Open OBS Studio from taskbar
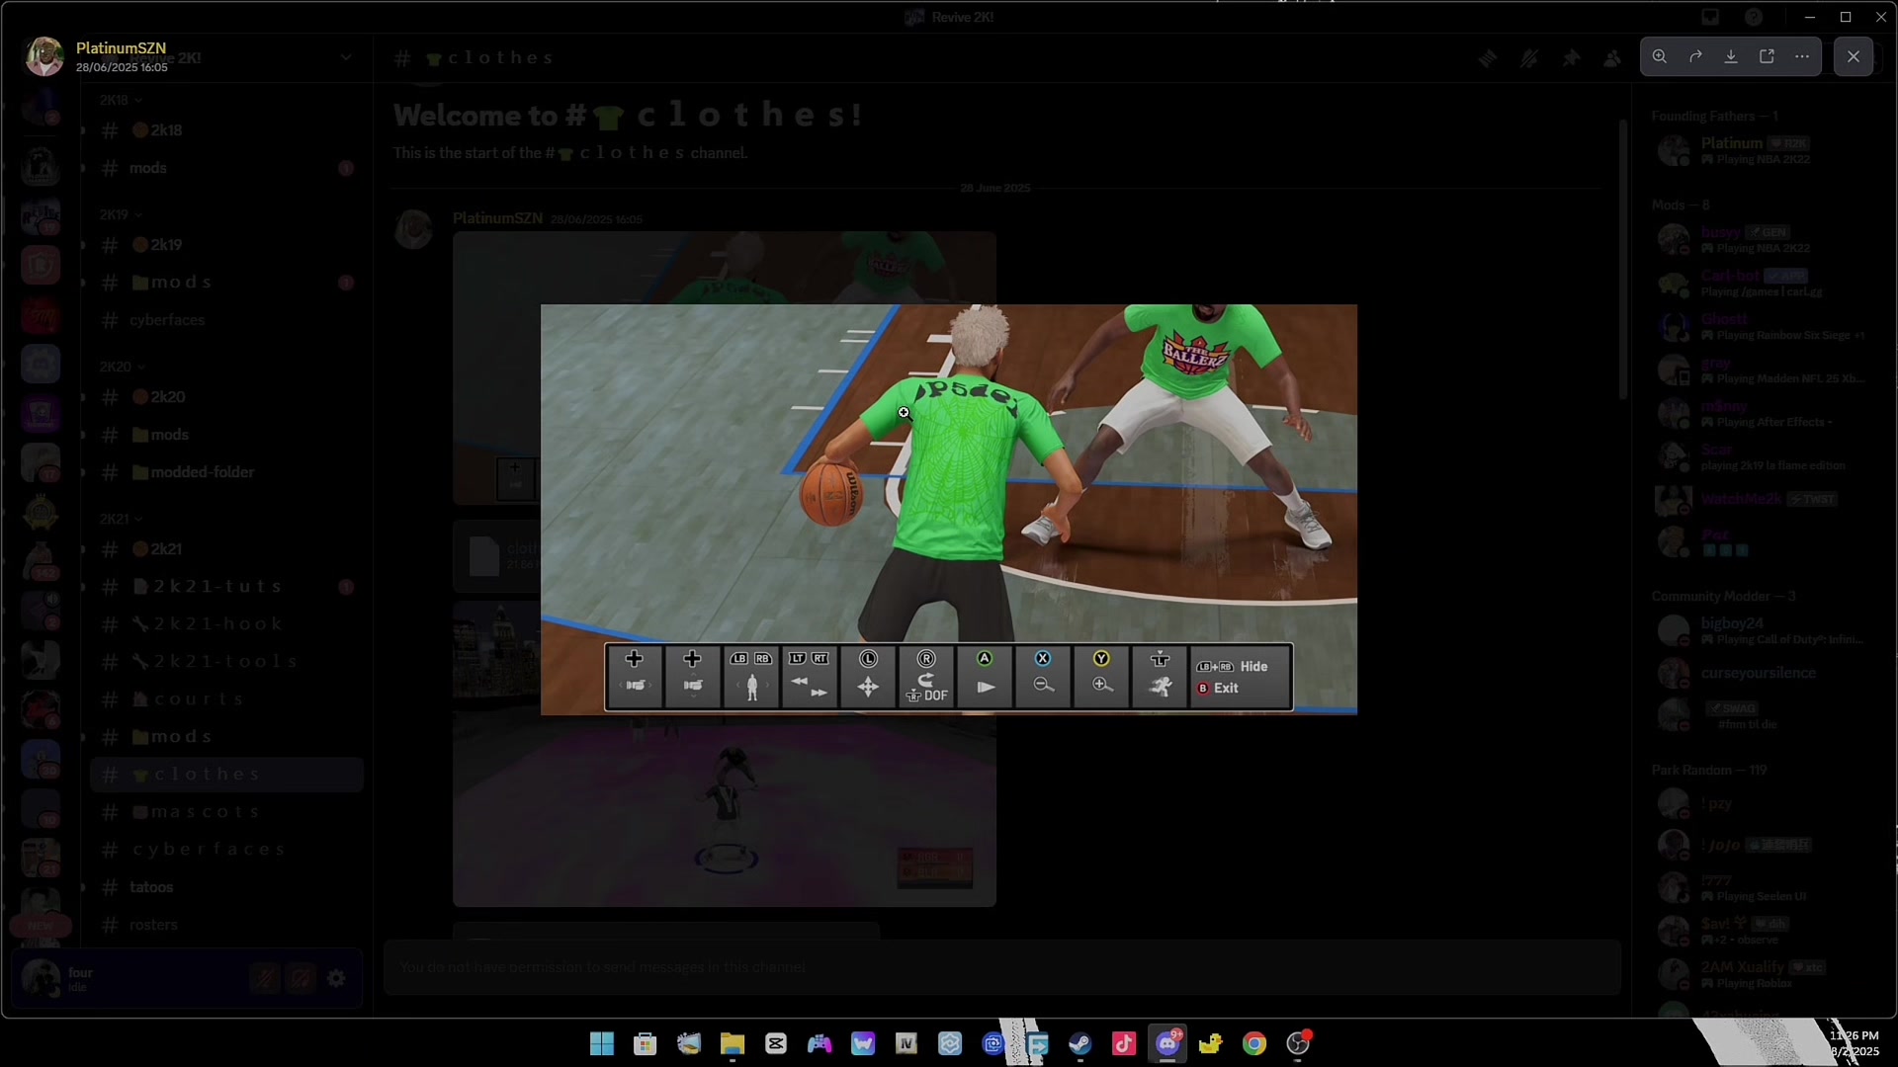1898x1067 pixels. 1298,1043
